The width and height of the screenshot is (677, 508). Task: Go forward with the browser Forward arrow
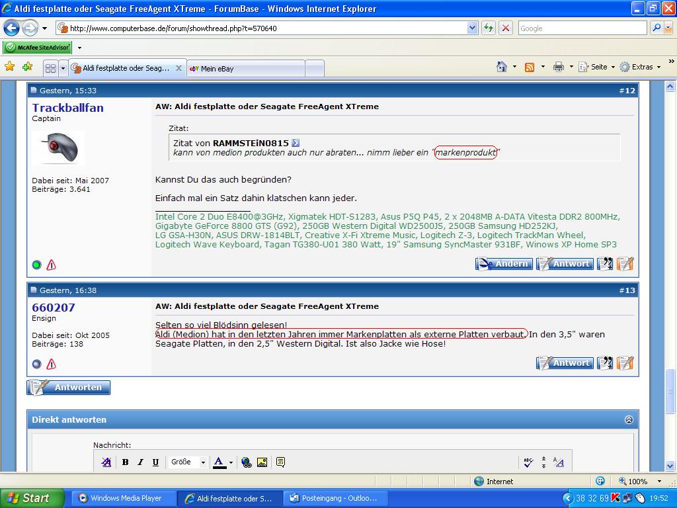[30, 28]
